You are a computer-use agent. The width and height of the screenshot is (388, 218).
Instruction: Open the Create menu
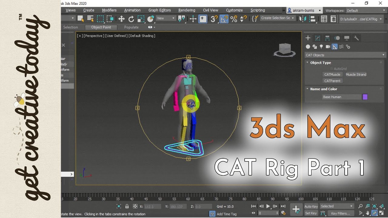pyautogui.click(x=89, y=10)
